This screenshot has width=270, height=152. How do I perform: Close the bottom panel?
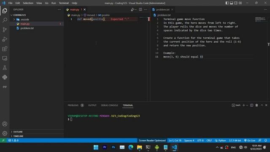point(266,105)
